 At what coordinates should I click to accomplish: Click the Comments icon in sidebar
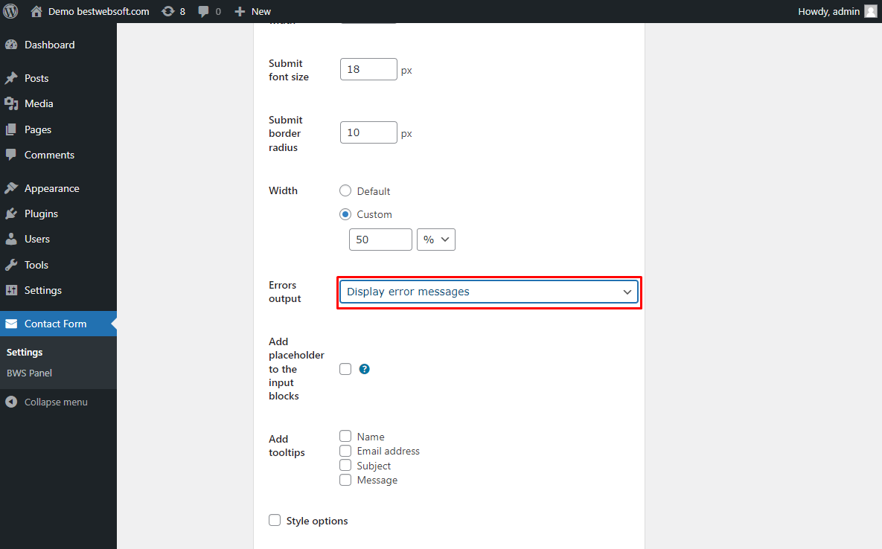(x=11, y=155)
